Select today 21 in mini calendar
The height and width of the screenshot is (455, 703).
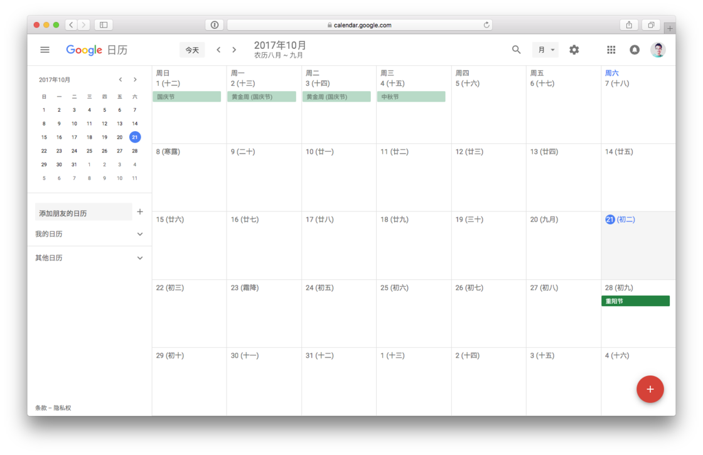pyautogui.click(x=134, y=137)
